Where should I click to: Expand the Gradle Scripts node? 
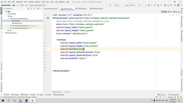coord(4,33)
